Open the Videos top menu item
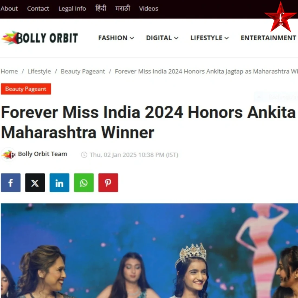The image size is (298, 298). click(x=148, y=9)
